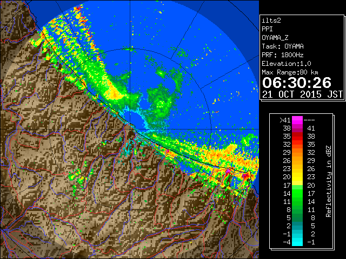
Task: Pick the bright green 14 dBZ legend swatch
Action: tap(297, 193)
